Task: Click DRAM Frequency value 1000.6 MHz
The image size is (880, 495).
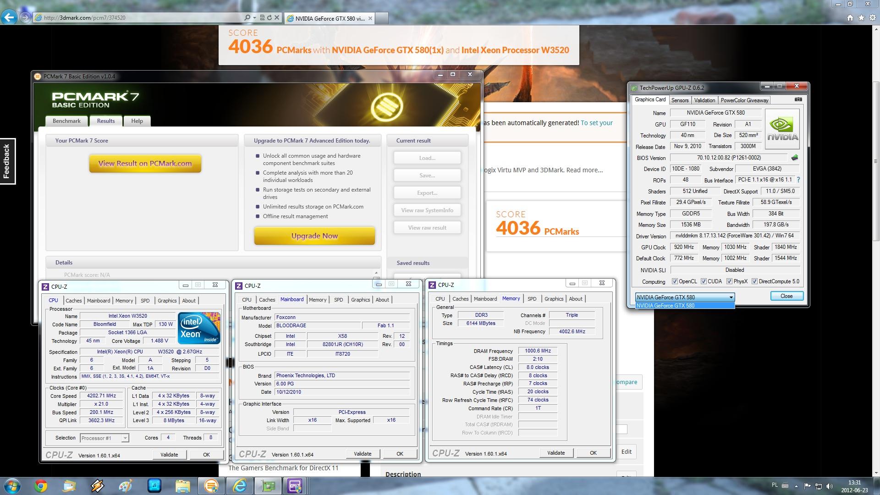Action: 538,351
